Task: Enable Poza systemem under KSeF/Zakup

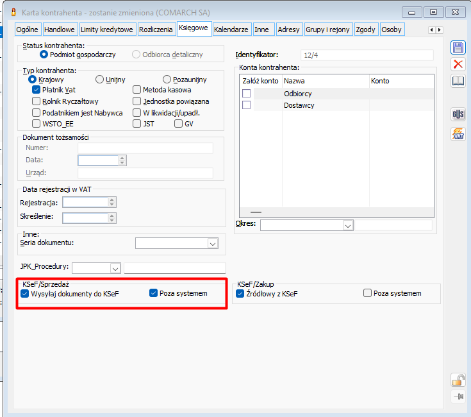Action: [368, 293]
